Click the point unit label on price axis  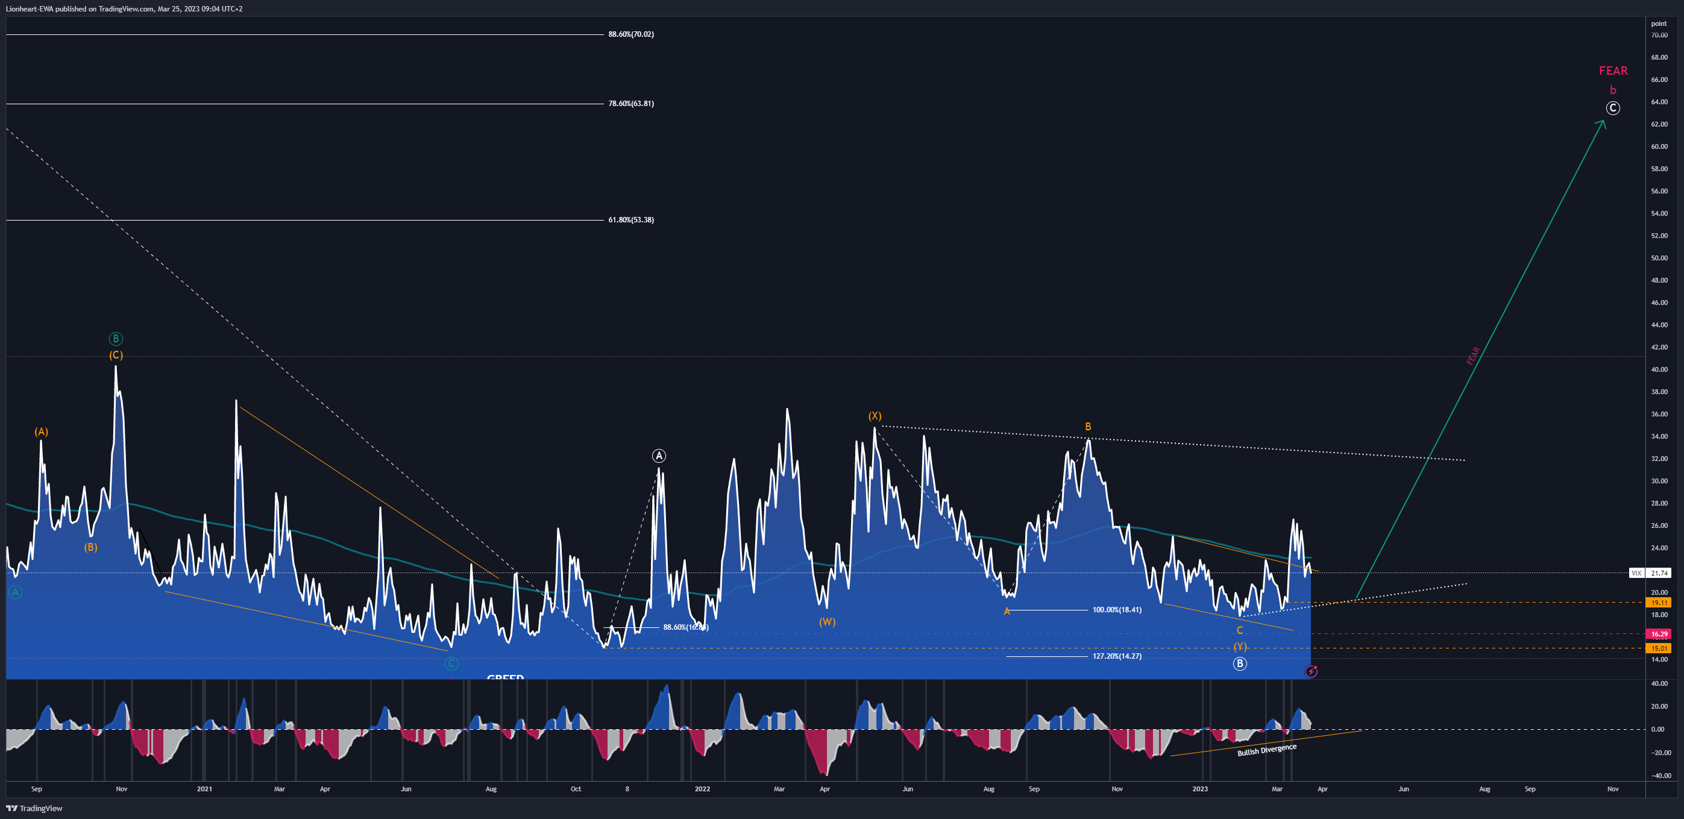pos(1659,24)
